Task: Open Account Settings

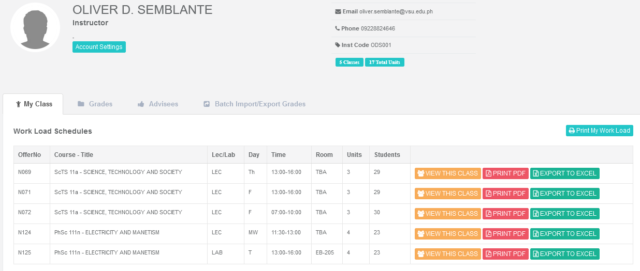Action: tap(99, 47)
